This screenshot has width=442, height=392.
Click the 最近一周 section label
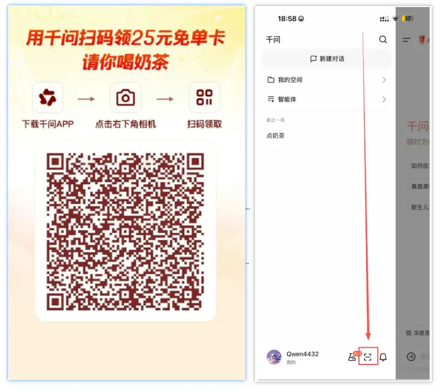tap(275, 120)
